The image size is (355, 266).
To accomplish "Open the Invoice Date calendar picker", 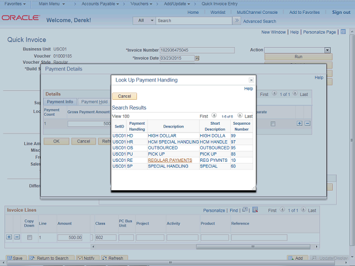I will tap(197, 58).
